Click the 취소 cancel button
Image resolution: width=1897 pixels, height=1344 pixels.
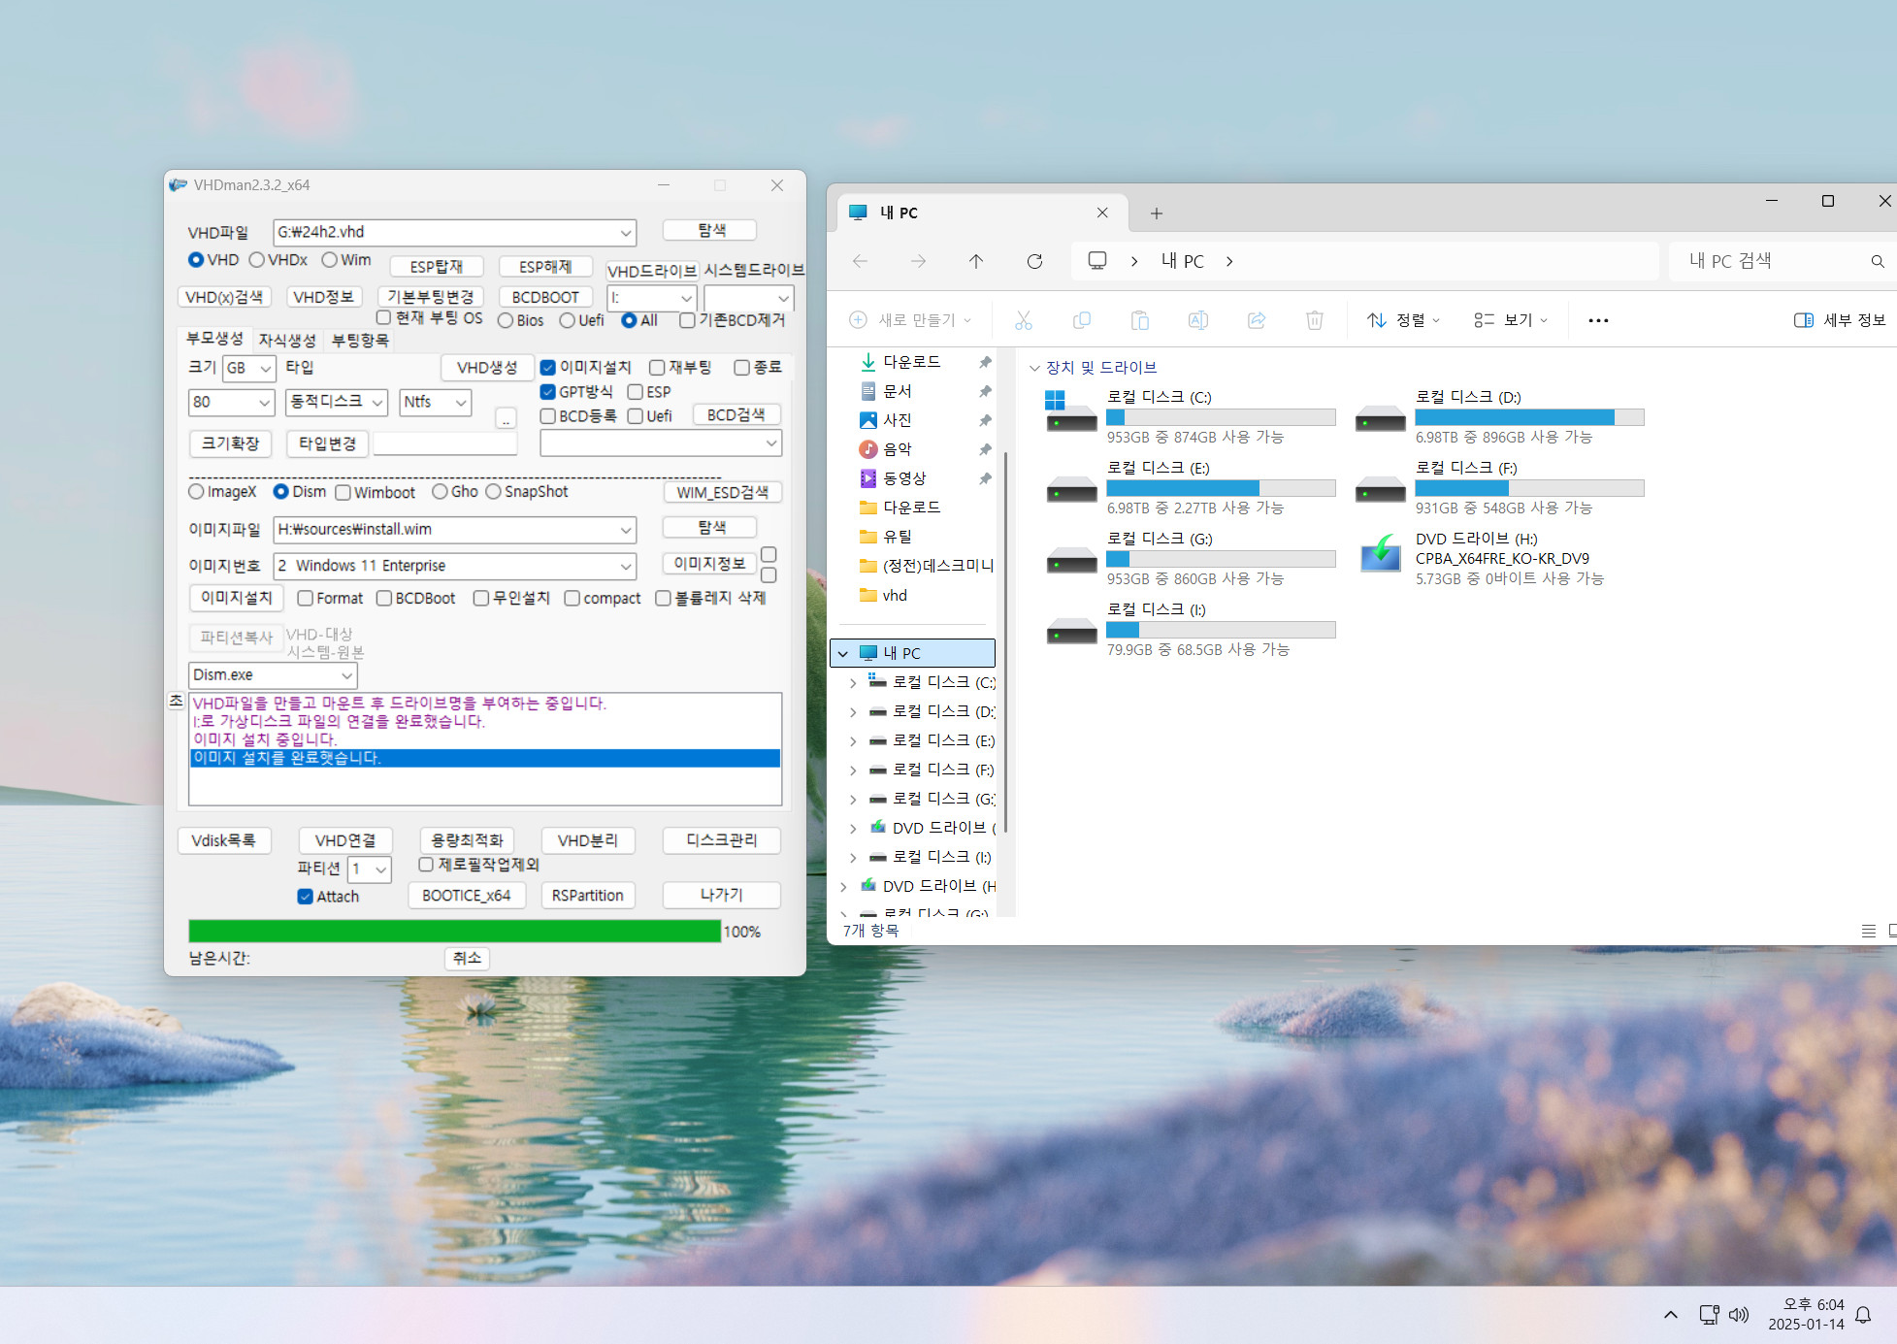click(467, 958)
